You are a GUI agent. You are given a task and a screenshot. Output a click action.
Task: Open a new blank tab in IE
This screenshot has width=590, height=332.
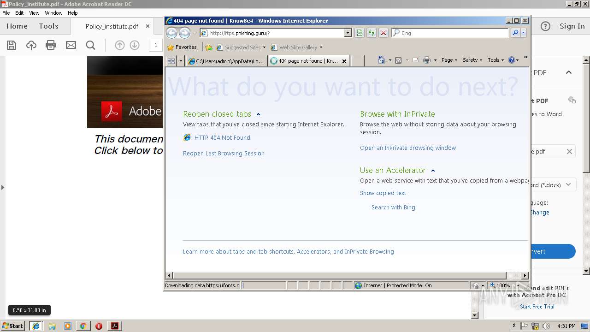coord(357,61)
